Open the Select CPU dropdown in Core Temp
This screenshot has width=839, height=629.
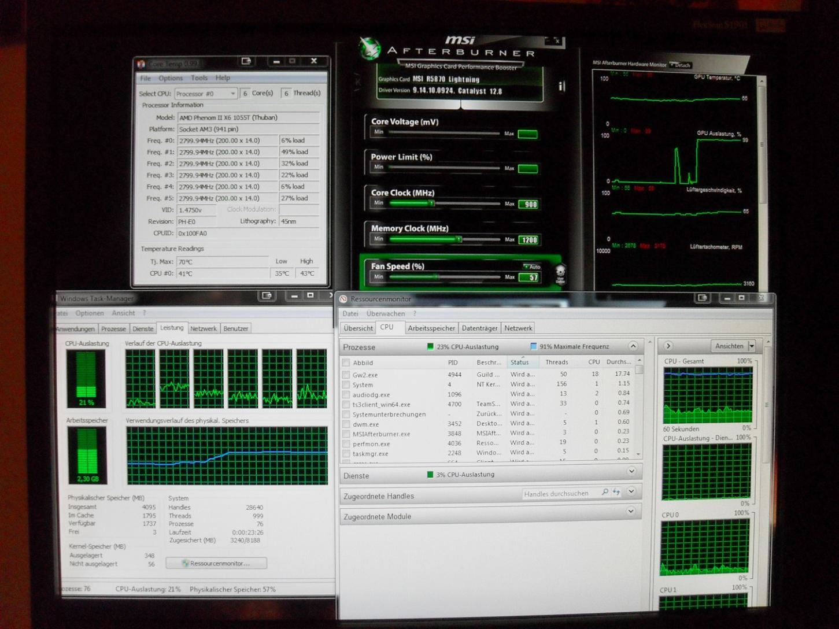pyautogui.click(x=206, y=93)
